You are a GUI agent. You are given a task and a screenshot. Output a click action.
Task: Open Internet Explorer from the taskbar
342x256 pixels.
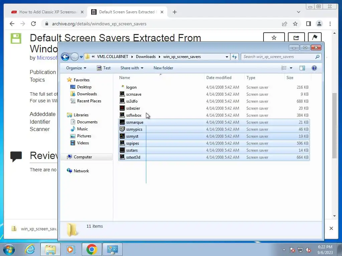(x=30, y=249)
